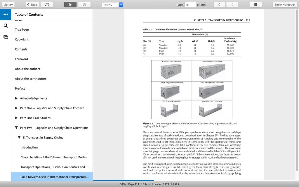Click the Back button
The image size is (299, 187).
pyautogui.click(x=32, y=5)
